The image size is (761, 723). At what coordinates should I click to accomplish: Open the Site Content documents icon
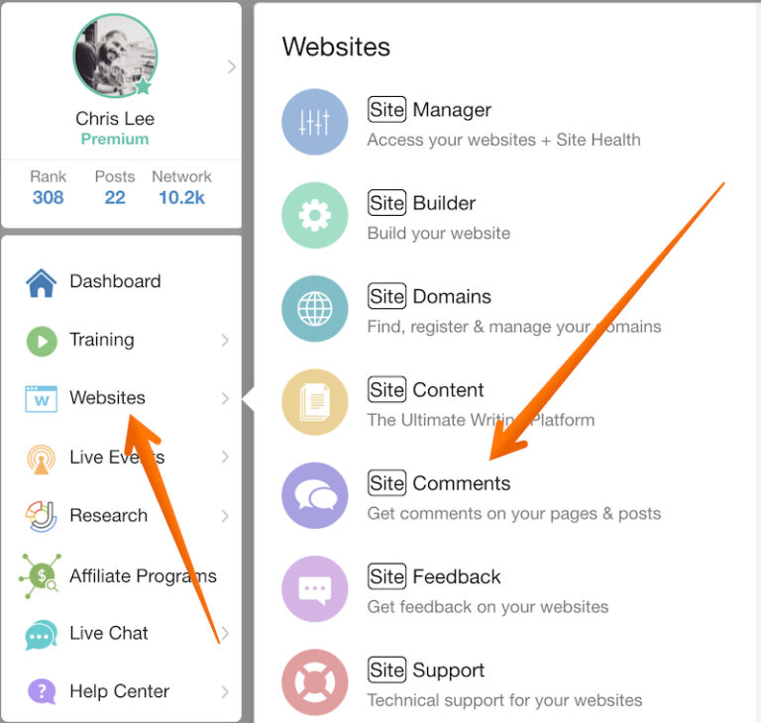(314, 402)
